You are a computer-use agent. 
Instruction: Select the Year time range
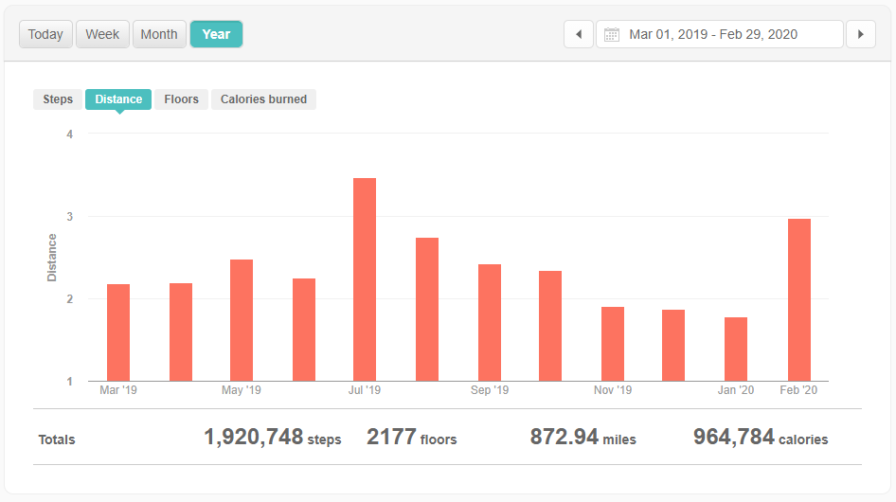216,34
